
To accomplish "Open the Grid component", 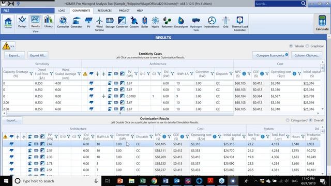I will click(x=225, y=22).
